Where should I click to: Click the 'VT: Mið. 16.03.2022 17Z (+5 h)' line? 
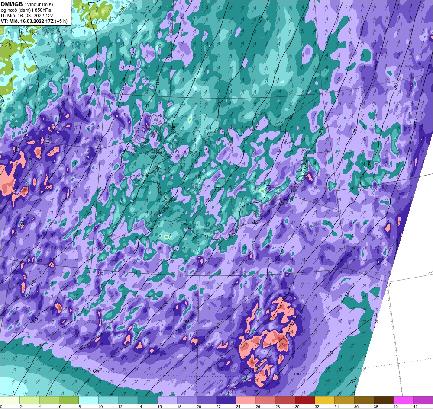coord(34,21)
